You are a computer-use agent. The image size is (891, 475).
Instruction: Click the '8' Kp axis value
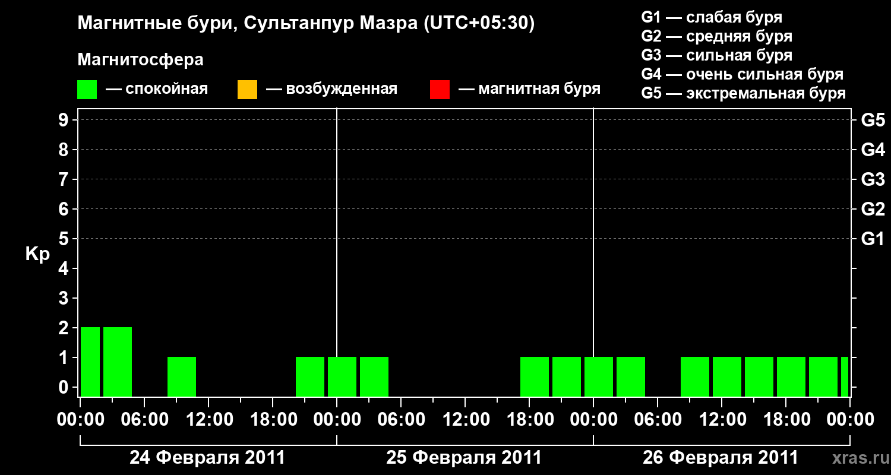65,150
